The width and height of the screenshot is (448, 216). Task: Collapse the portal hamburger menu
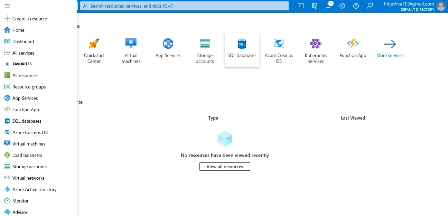(x=7, y=6)
